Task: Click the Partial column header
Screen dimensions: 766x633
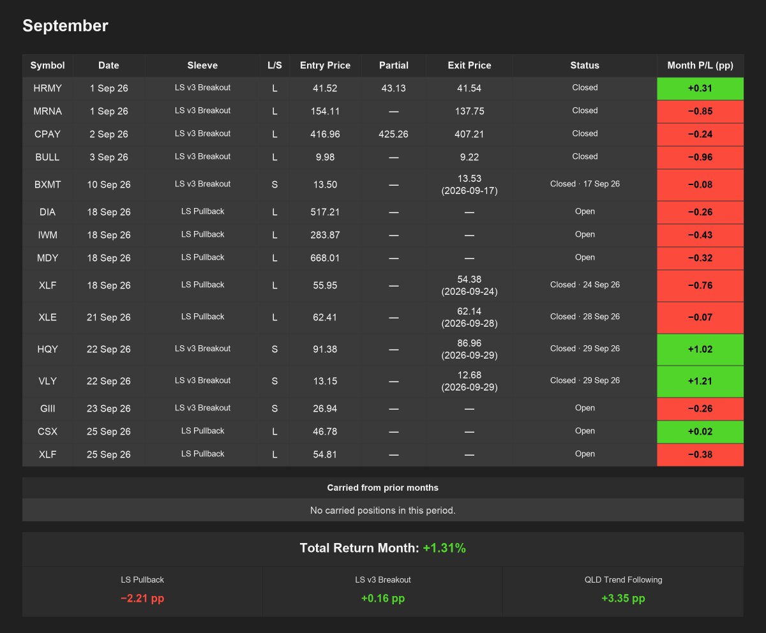Action: tap(394, 65)
